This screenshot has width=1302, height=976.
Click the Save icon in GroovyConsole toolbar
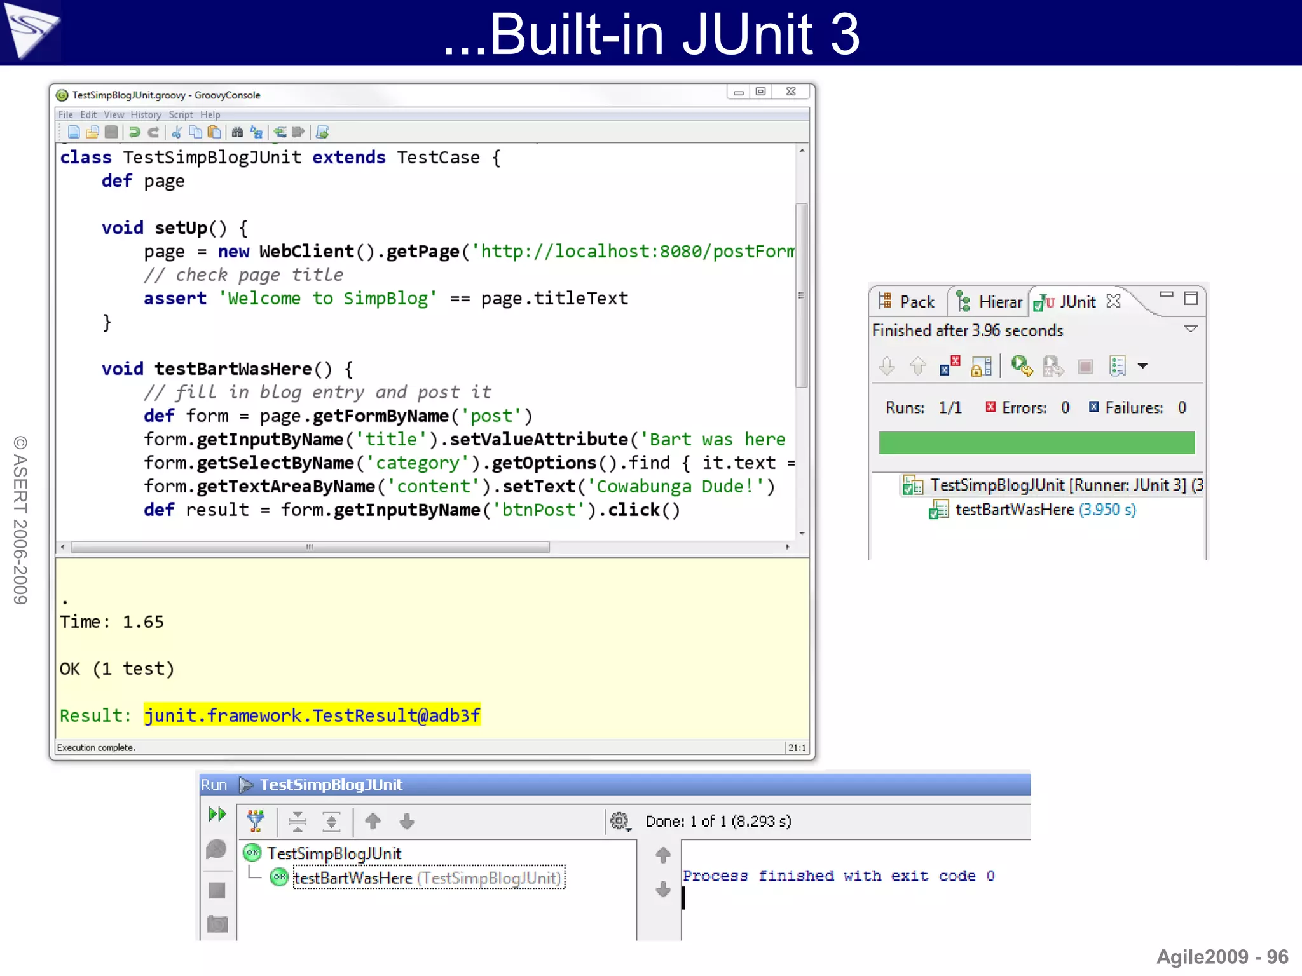[111, 132]
